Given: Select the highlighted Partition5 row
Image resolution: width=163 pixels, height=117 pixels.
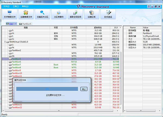Looking at the screenshot, I should (60, 59).
